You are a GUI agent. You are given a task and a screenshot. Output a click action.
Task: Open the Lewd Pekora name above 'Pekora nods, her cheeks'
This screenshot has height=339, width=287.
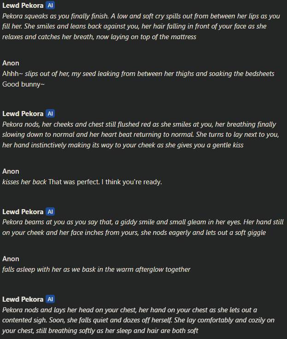pyautogui.click(x=23, y=114)
